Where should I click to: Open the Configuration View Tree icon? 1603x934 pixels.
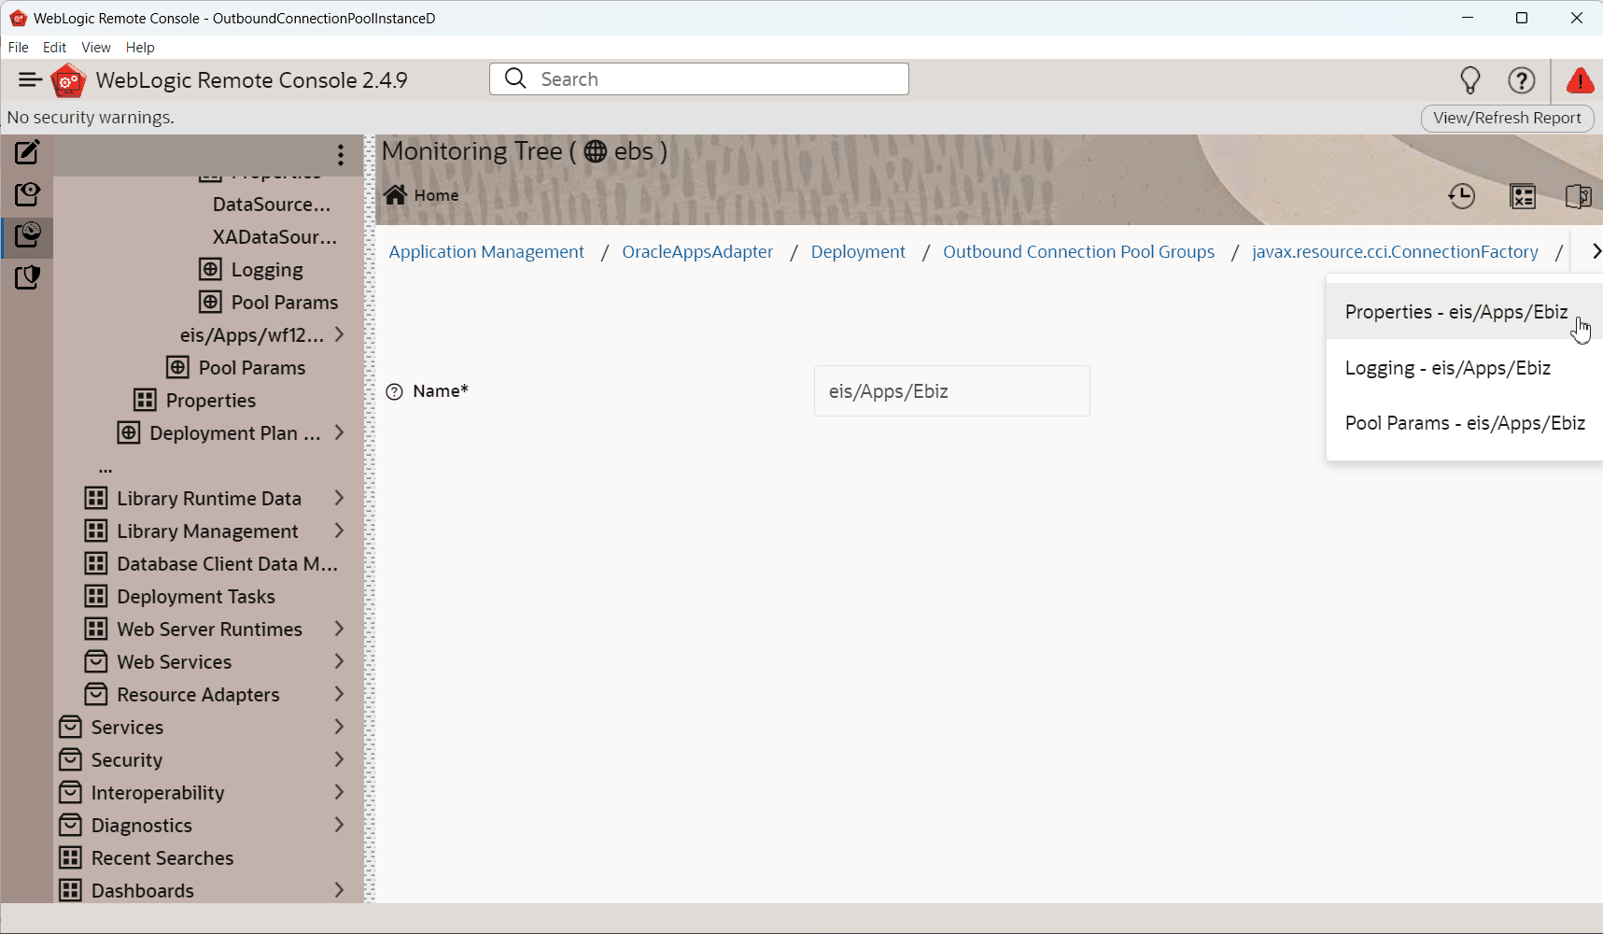click(27, 194)
